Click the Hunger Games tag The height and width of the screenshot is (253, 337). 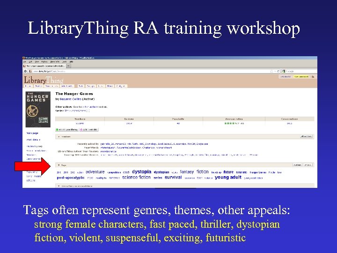coord(258,172)
